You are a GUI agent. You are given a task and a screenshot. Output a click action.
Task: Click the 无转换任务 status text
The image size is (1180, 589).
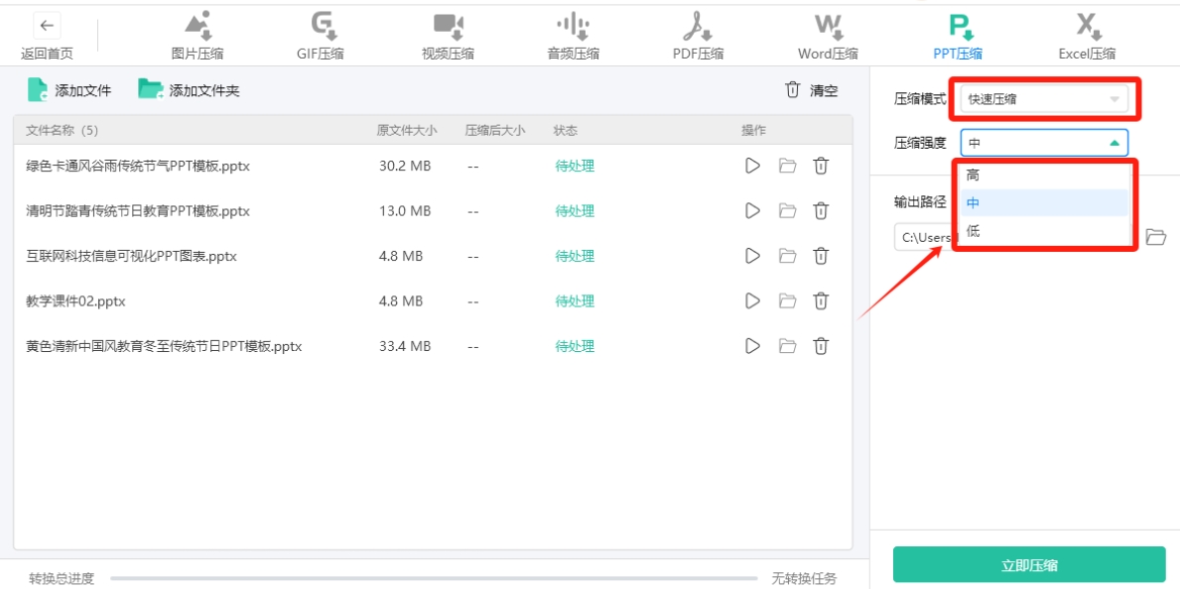click(804, 578)
